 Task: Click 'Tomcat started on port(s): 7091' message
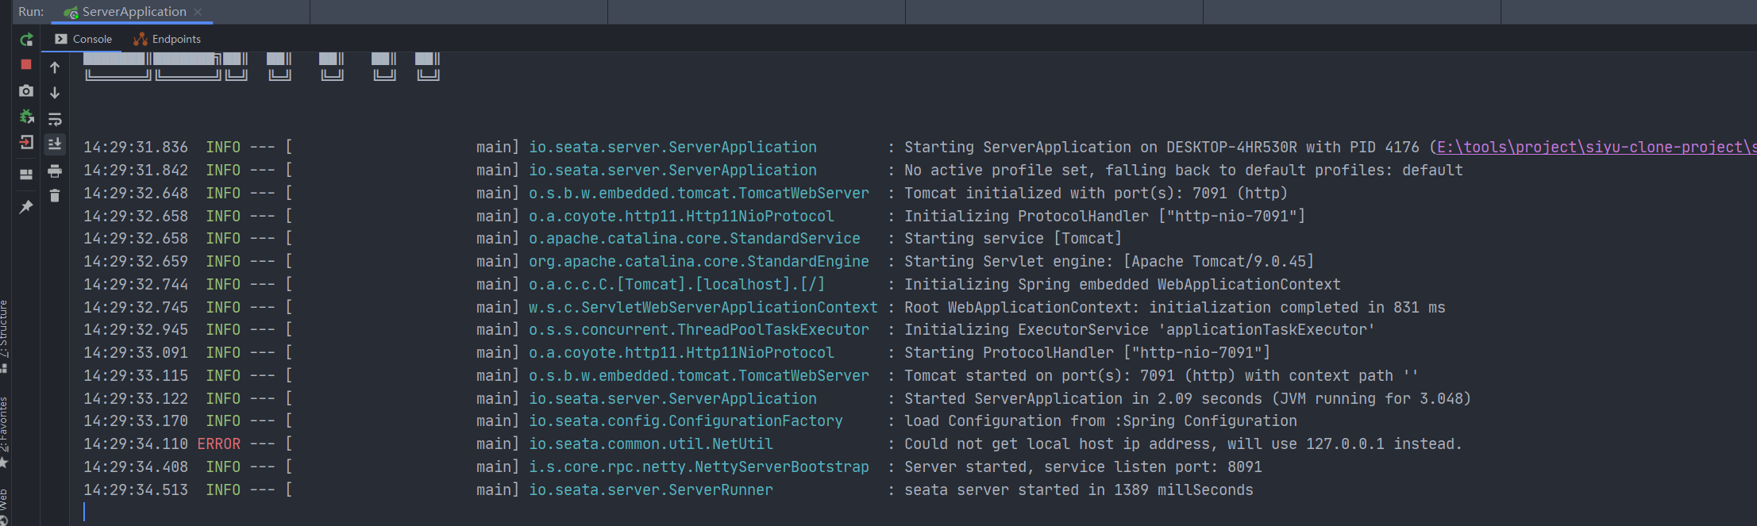click(x=1162, y=375)
